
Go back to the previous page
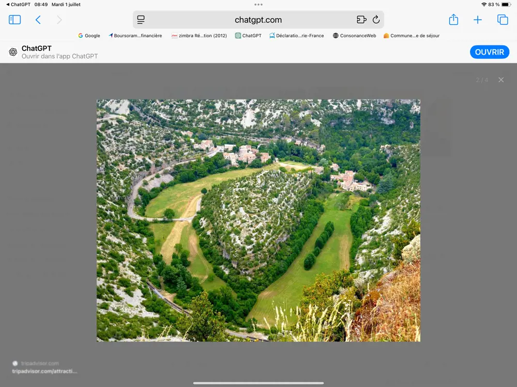point(38,20)
